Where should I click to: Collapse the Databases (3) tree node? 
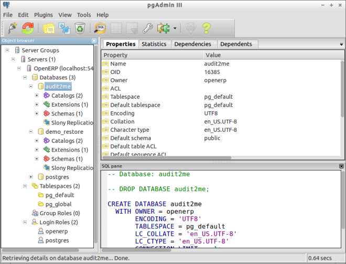point(24,77)
